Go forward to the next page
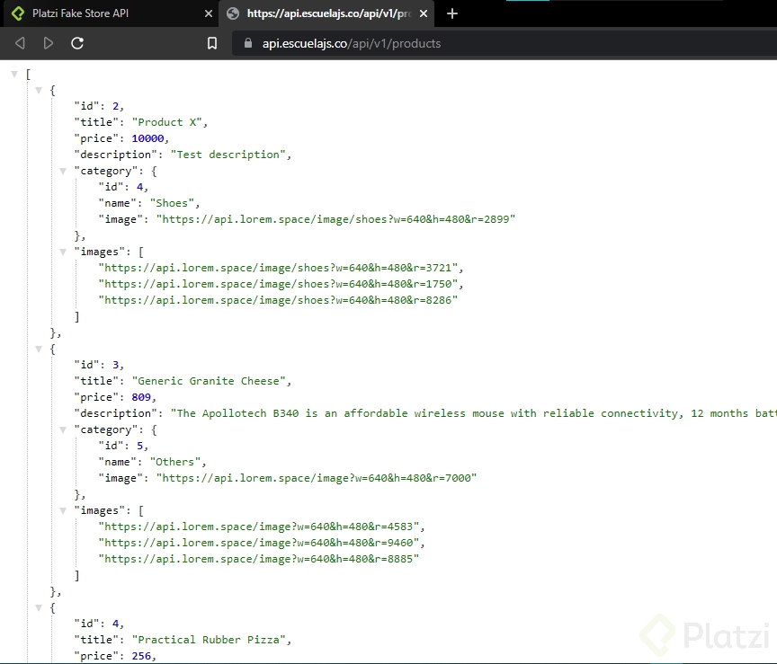 tap(49, 43)
